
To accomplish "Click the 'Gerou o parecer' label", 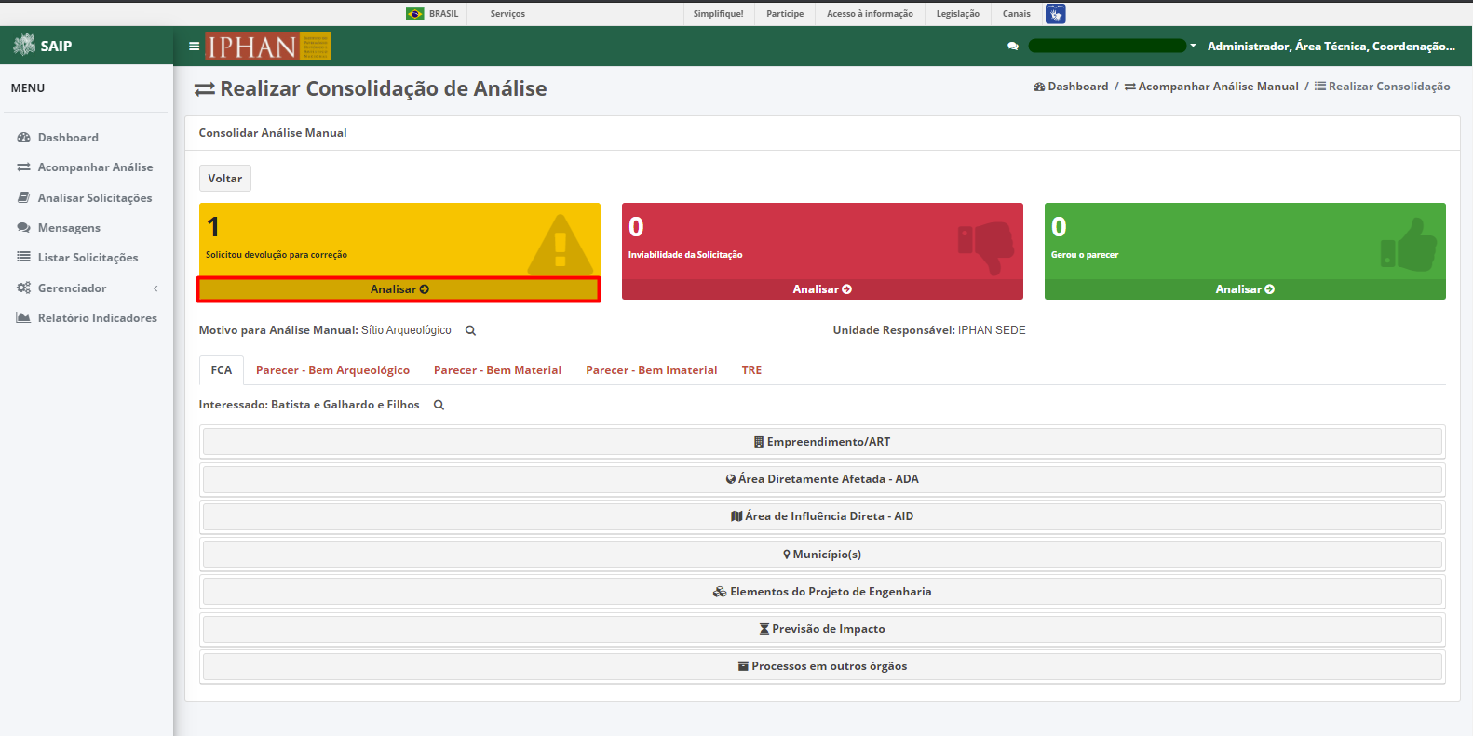I will pyautogui.click(x=1085, y=255).
